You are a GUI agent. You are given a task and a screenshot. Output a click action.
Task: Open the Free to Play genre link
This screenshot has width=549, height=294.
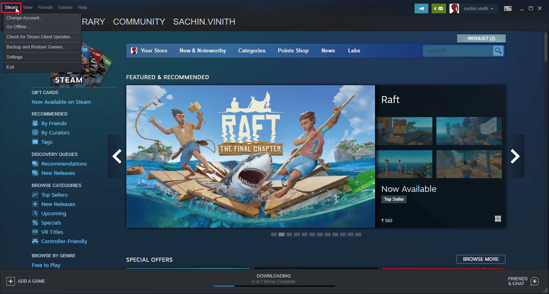click(x=46, y=265)
